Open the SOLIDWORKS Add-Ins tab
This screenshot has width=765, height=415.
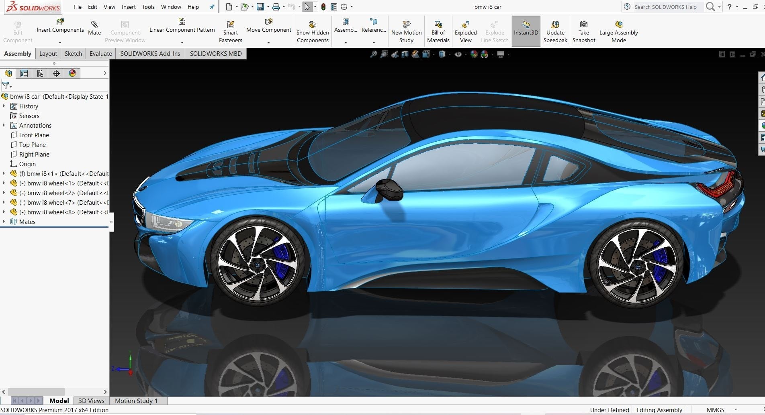(x=150, y=54)
